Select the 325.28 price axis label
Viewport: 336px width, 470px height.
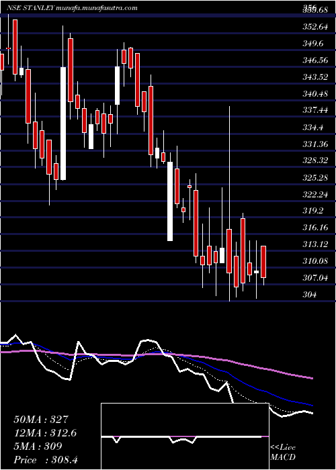pyautogui.click(x=315, y=178)
